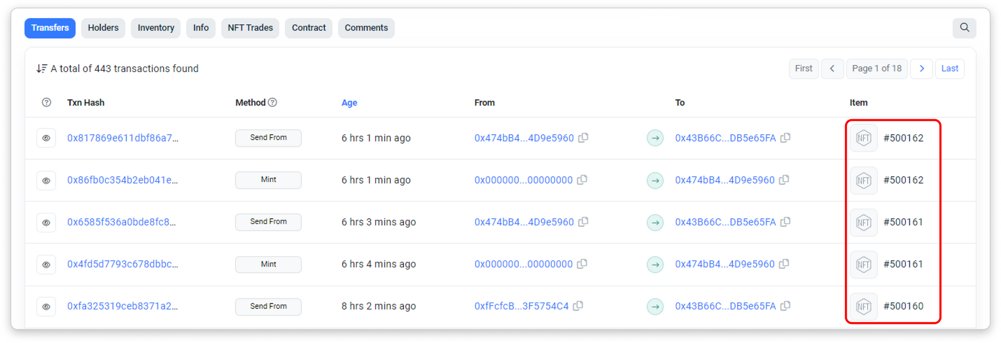
Task: Copy the To address 0x43B66C in the first row
Action: [785, 138]
